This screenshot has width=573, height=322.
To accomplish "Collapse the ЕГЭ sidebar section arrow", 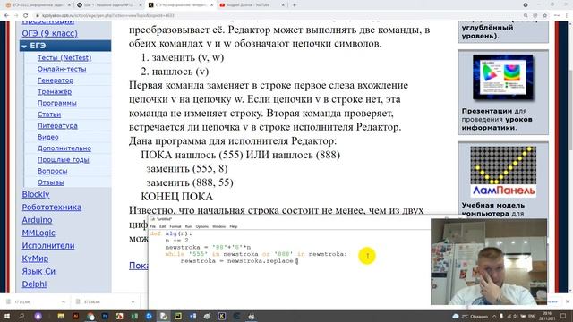I will pos(24,46).
